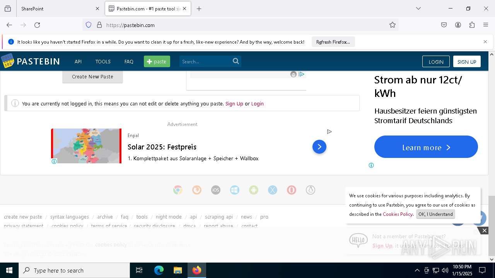Click the LOGIN button in header
The height and width of the screenshot is (278, 495).
coord(436,62)
